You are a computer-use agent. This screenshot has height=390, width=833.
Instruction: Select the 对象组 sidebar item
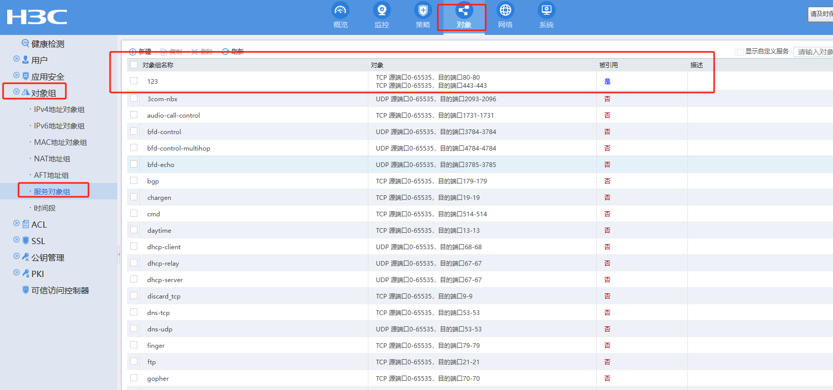coord(44,94)
